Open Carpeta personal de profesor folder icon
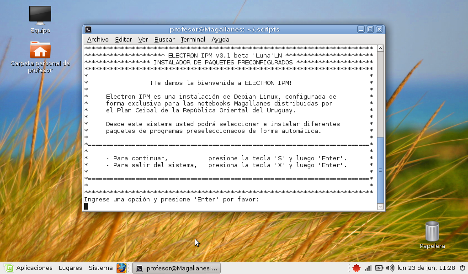Image resolution: width=468 pixels, height=274 pixels. 40,50
